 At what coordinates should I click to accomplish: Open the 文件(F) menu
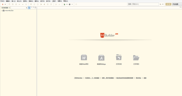[2, 1]
